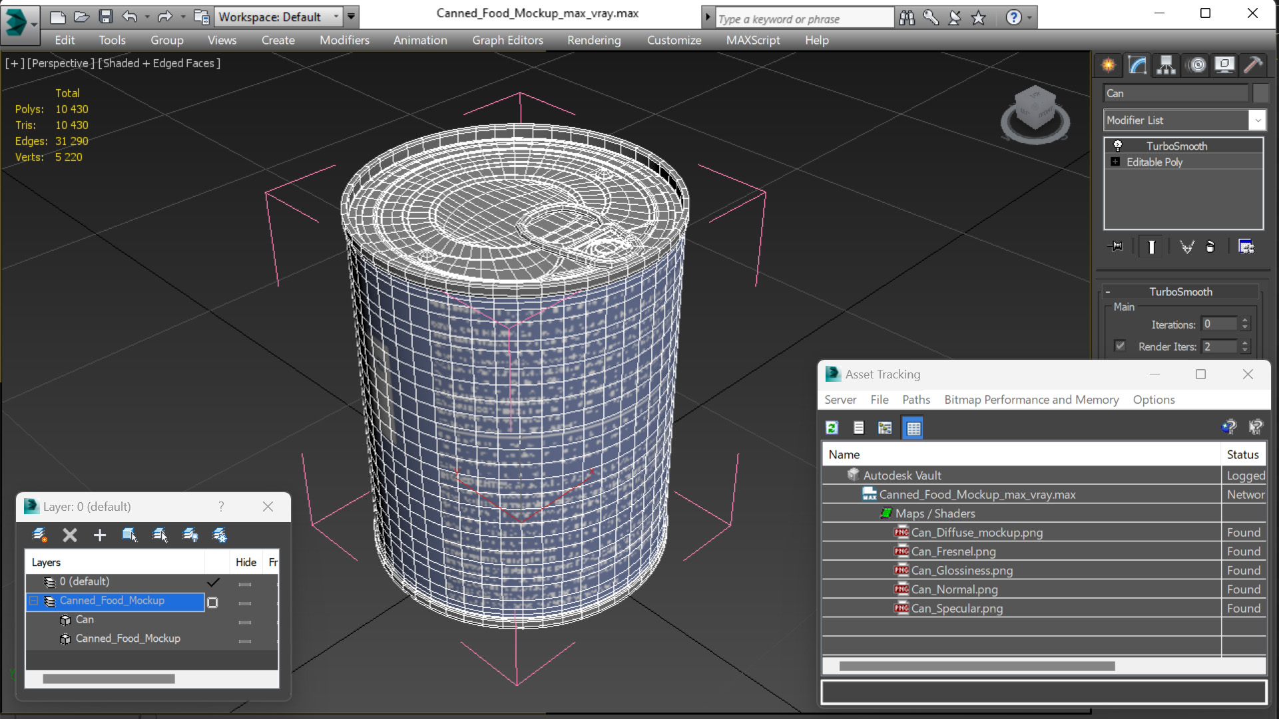Toggle the Canned_Food_Mockup layer current box
The height and width of the screenshot is (719, 1279).
tap(212, 602)
